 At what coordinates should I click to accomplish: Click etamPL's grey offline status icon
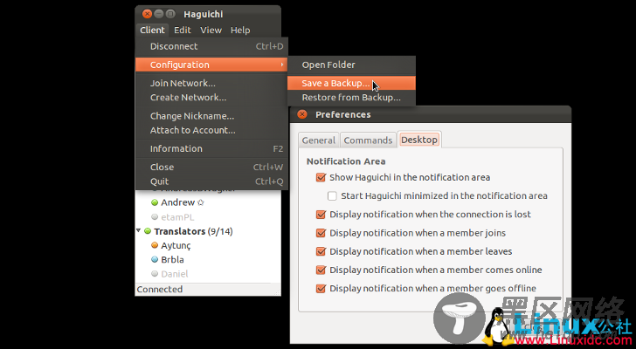coord(154,217)
